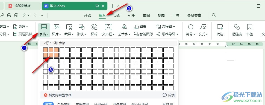This screenshot has width=265, height=105.
Task: Open the 智能图形 smart graphics tool
Action: [x=143, y=34]
